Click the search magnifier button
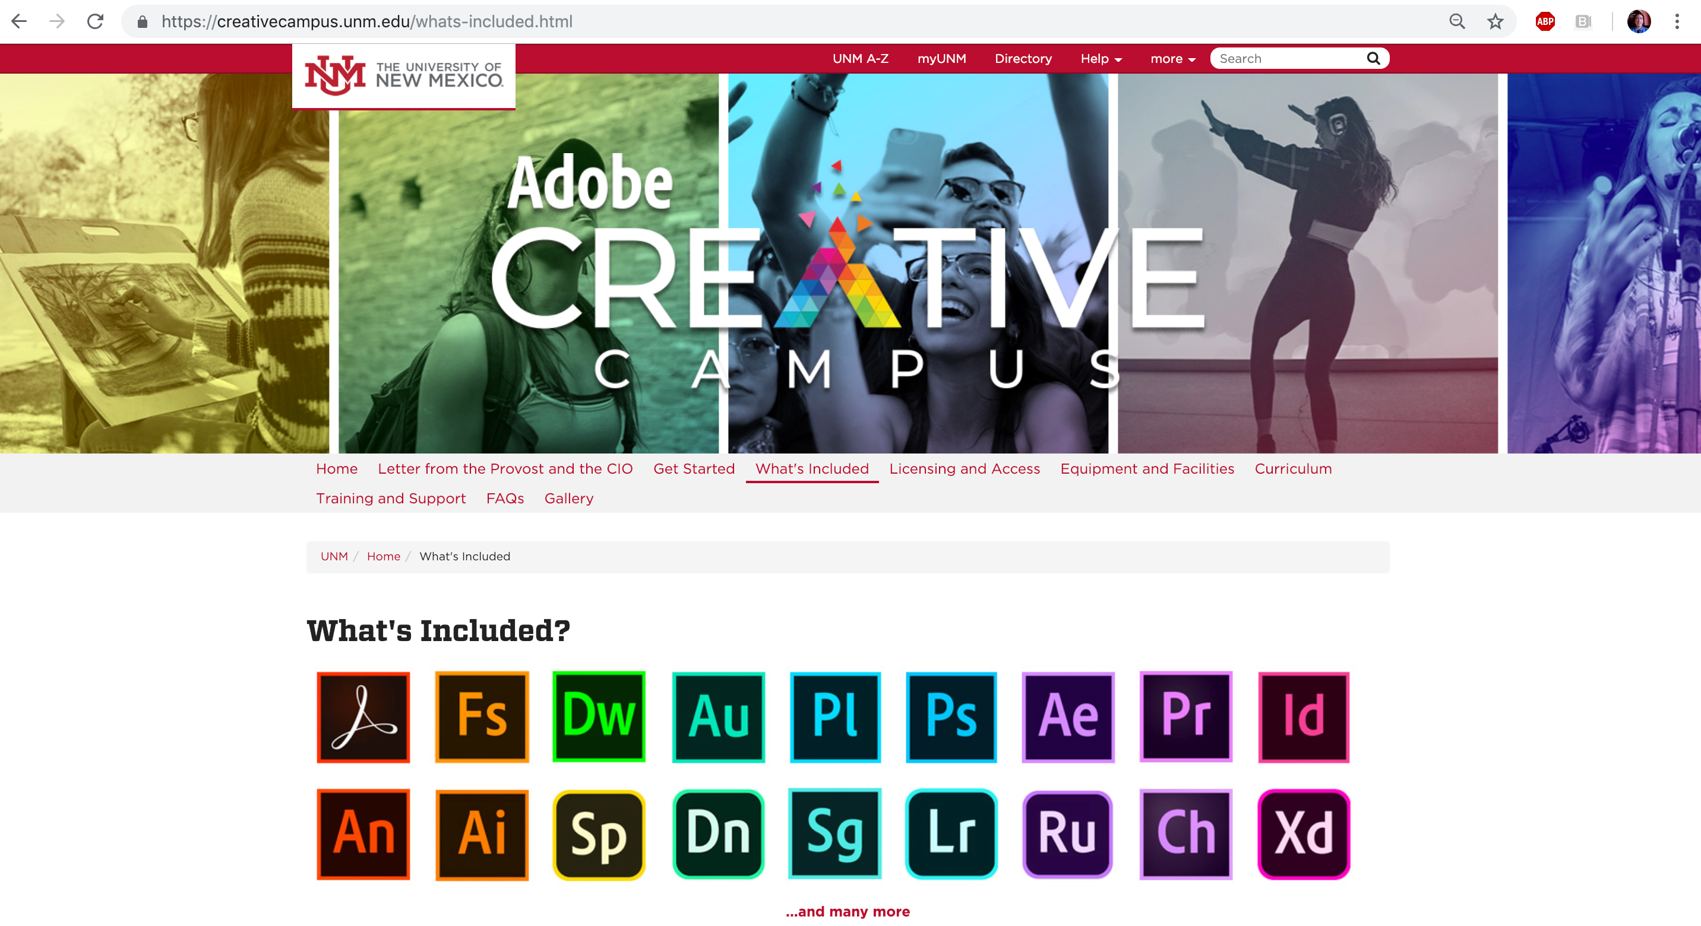The width and height of the screenshot is (1701, 926). tap(1373, 59)
